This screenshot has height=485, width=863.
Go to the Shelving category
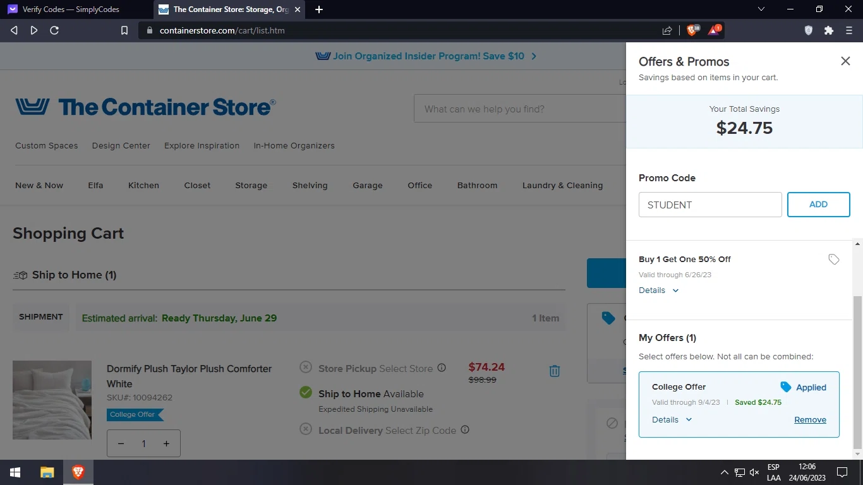(310, 185)
